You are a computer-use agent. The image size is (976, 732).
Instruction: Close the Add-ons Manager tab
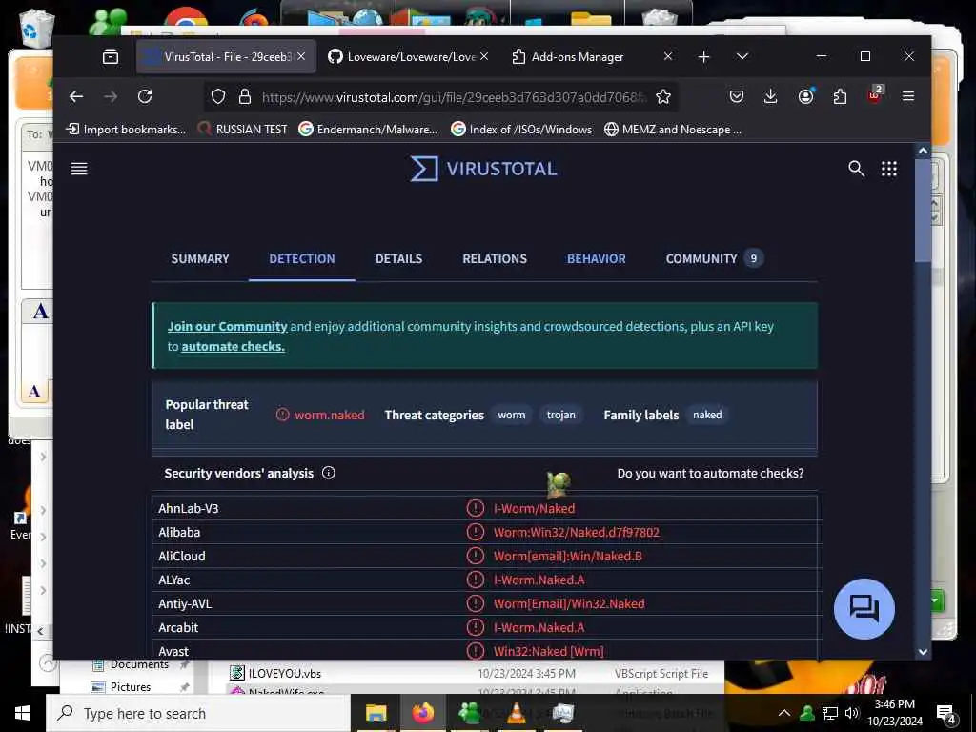[x=668, y=56]
